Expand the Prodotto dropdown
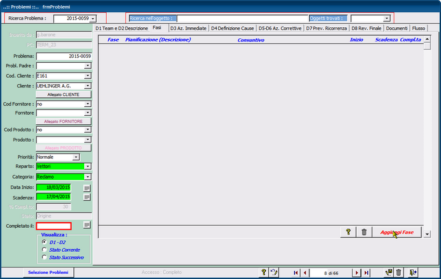The width and height of the screenshot is (441, 279). (88, 140)
